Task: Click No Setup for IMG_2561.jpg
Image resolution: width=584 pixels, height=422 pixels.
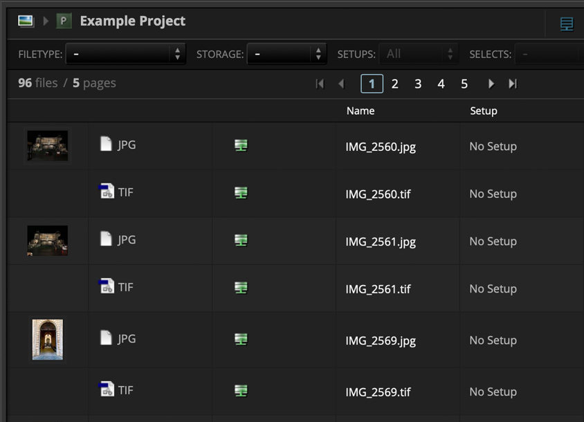Action: coord(493,241)
